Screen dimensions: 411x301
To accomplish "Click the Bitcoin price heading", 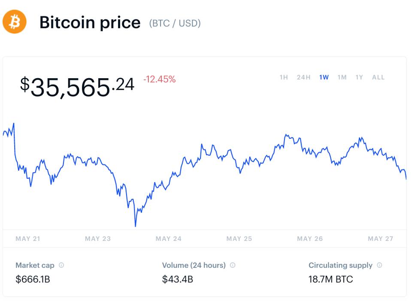I will pos(90,22).
